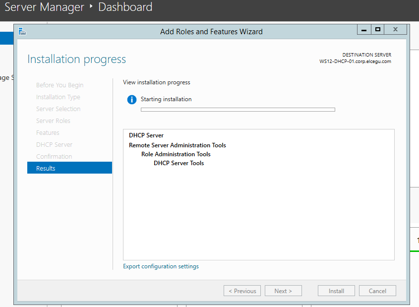This screenshot has height=307, width=419.
Task: Go to the Installation Type step
Action: pos(58,97)
